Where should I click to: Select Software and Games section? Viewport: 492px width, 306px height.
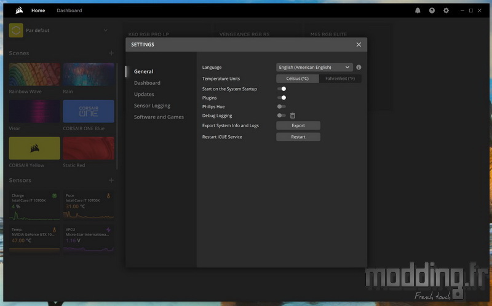(159, 117)
